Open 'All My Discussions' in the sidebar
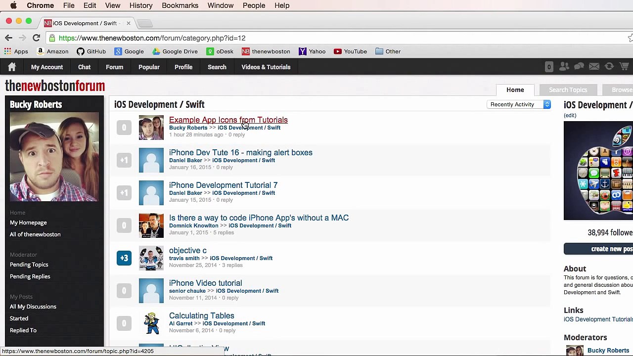This screenshot has height=356, width=633. pos(33,307)
